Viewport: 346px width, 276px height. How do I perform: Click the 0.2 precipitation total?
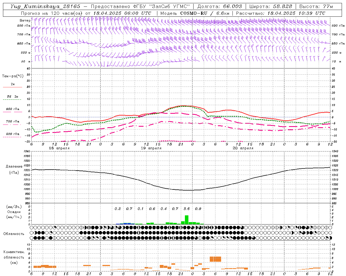pyautogui.click(x=118, y=209)
